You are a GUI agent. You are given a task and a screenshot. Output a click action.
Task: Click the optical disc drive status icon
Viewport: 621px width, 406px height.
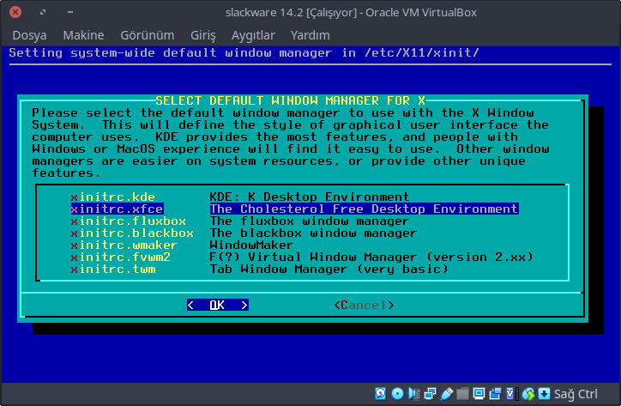[397, 393]
